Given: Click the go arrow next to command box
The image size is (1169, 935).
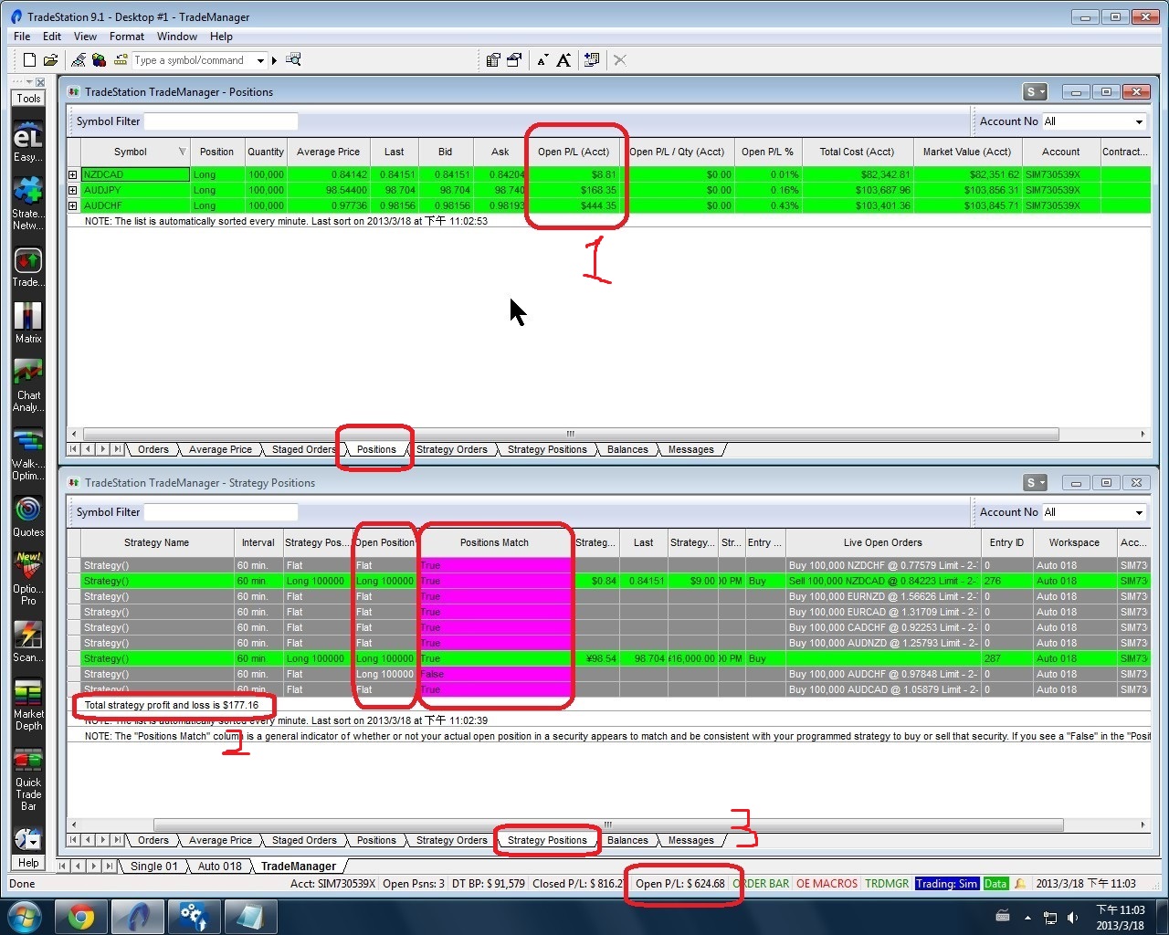Looking at the screenshot, I should (274, 61).
